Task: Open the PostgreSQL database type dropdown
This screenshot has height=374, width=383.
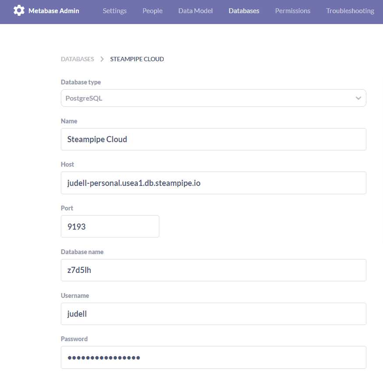Action: coord(214,98)
